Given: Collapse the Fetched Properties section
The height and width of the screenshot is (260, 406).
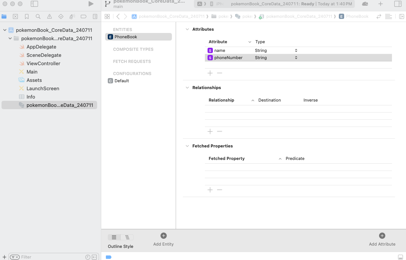Looking at the screenshot, I should (187, 146).
